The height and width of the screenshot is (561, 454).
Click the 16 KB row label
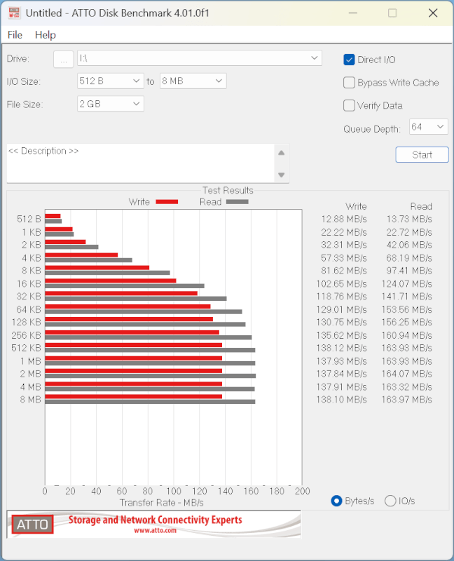[x=29, y=284]
